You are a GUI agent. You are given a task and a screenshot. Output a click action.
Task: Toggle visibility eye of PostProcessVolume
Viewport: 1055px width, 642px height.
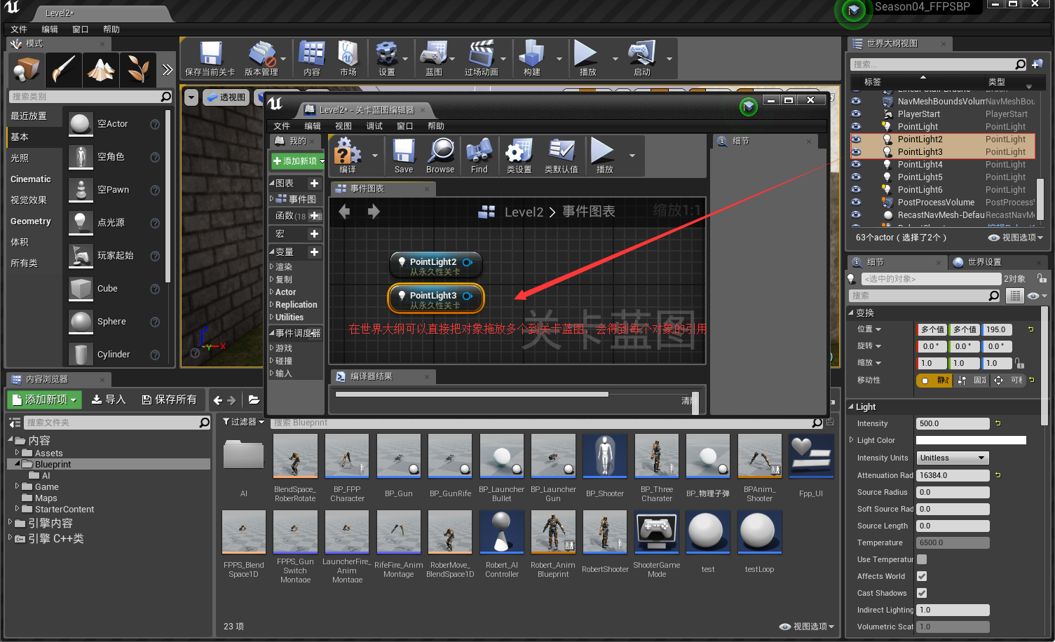[856, 203]
